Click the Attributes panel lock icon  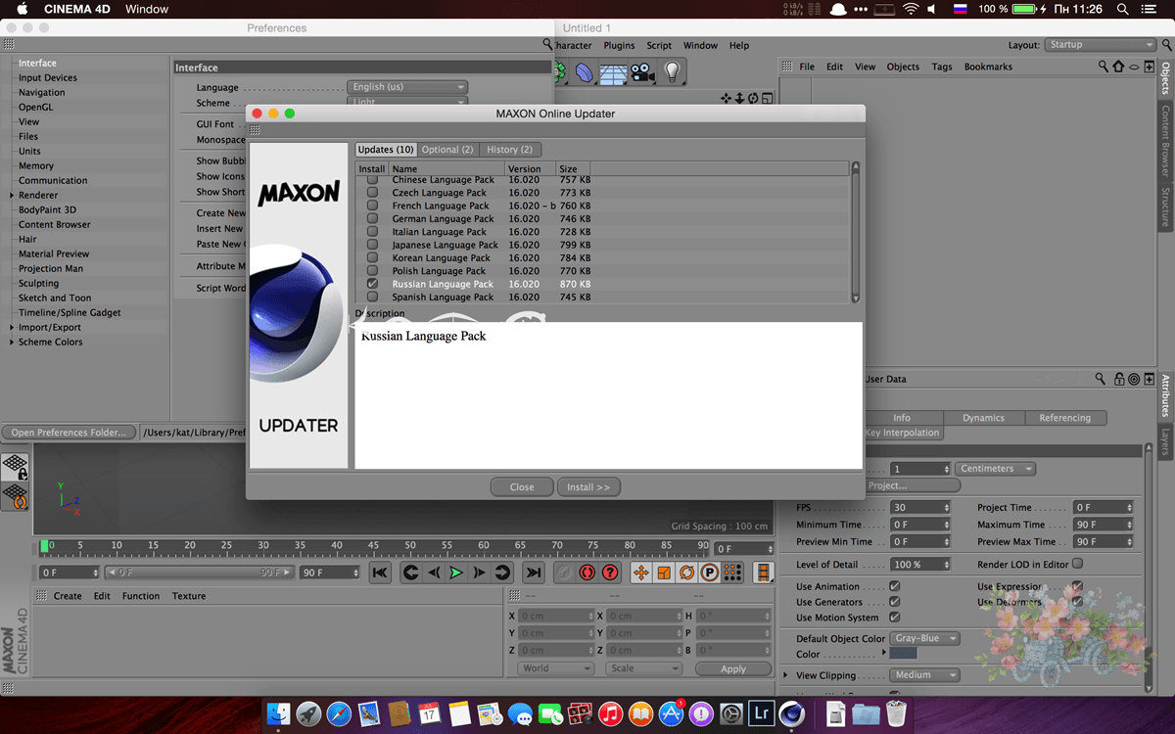1117,379
